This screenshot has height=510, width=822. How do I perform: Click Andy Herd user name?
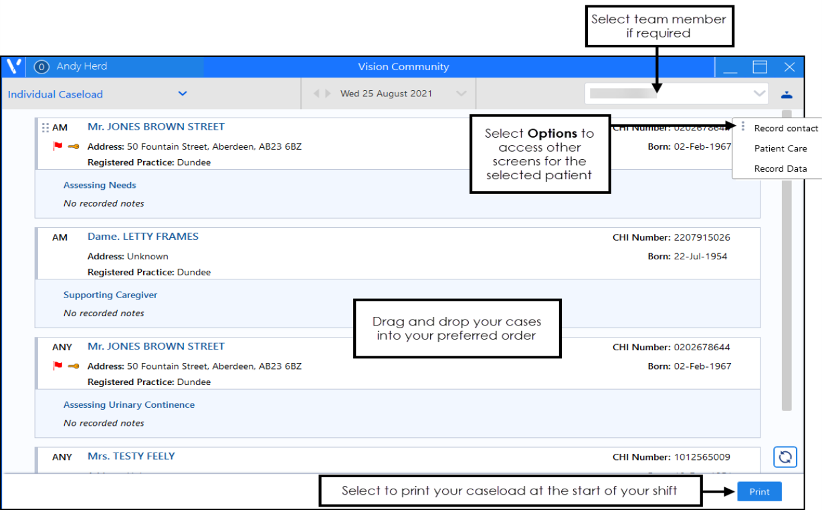coord(82,66)
